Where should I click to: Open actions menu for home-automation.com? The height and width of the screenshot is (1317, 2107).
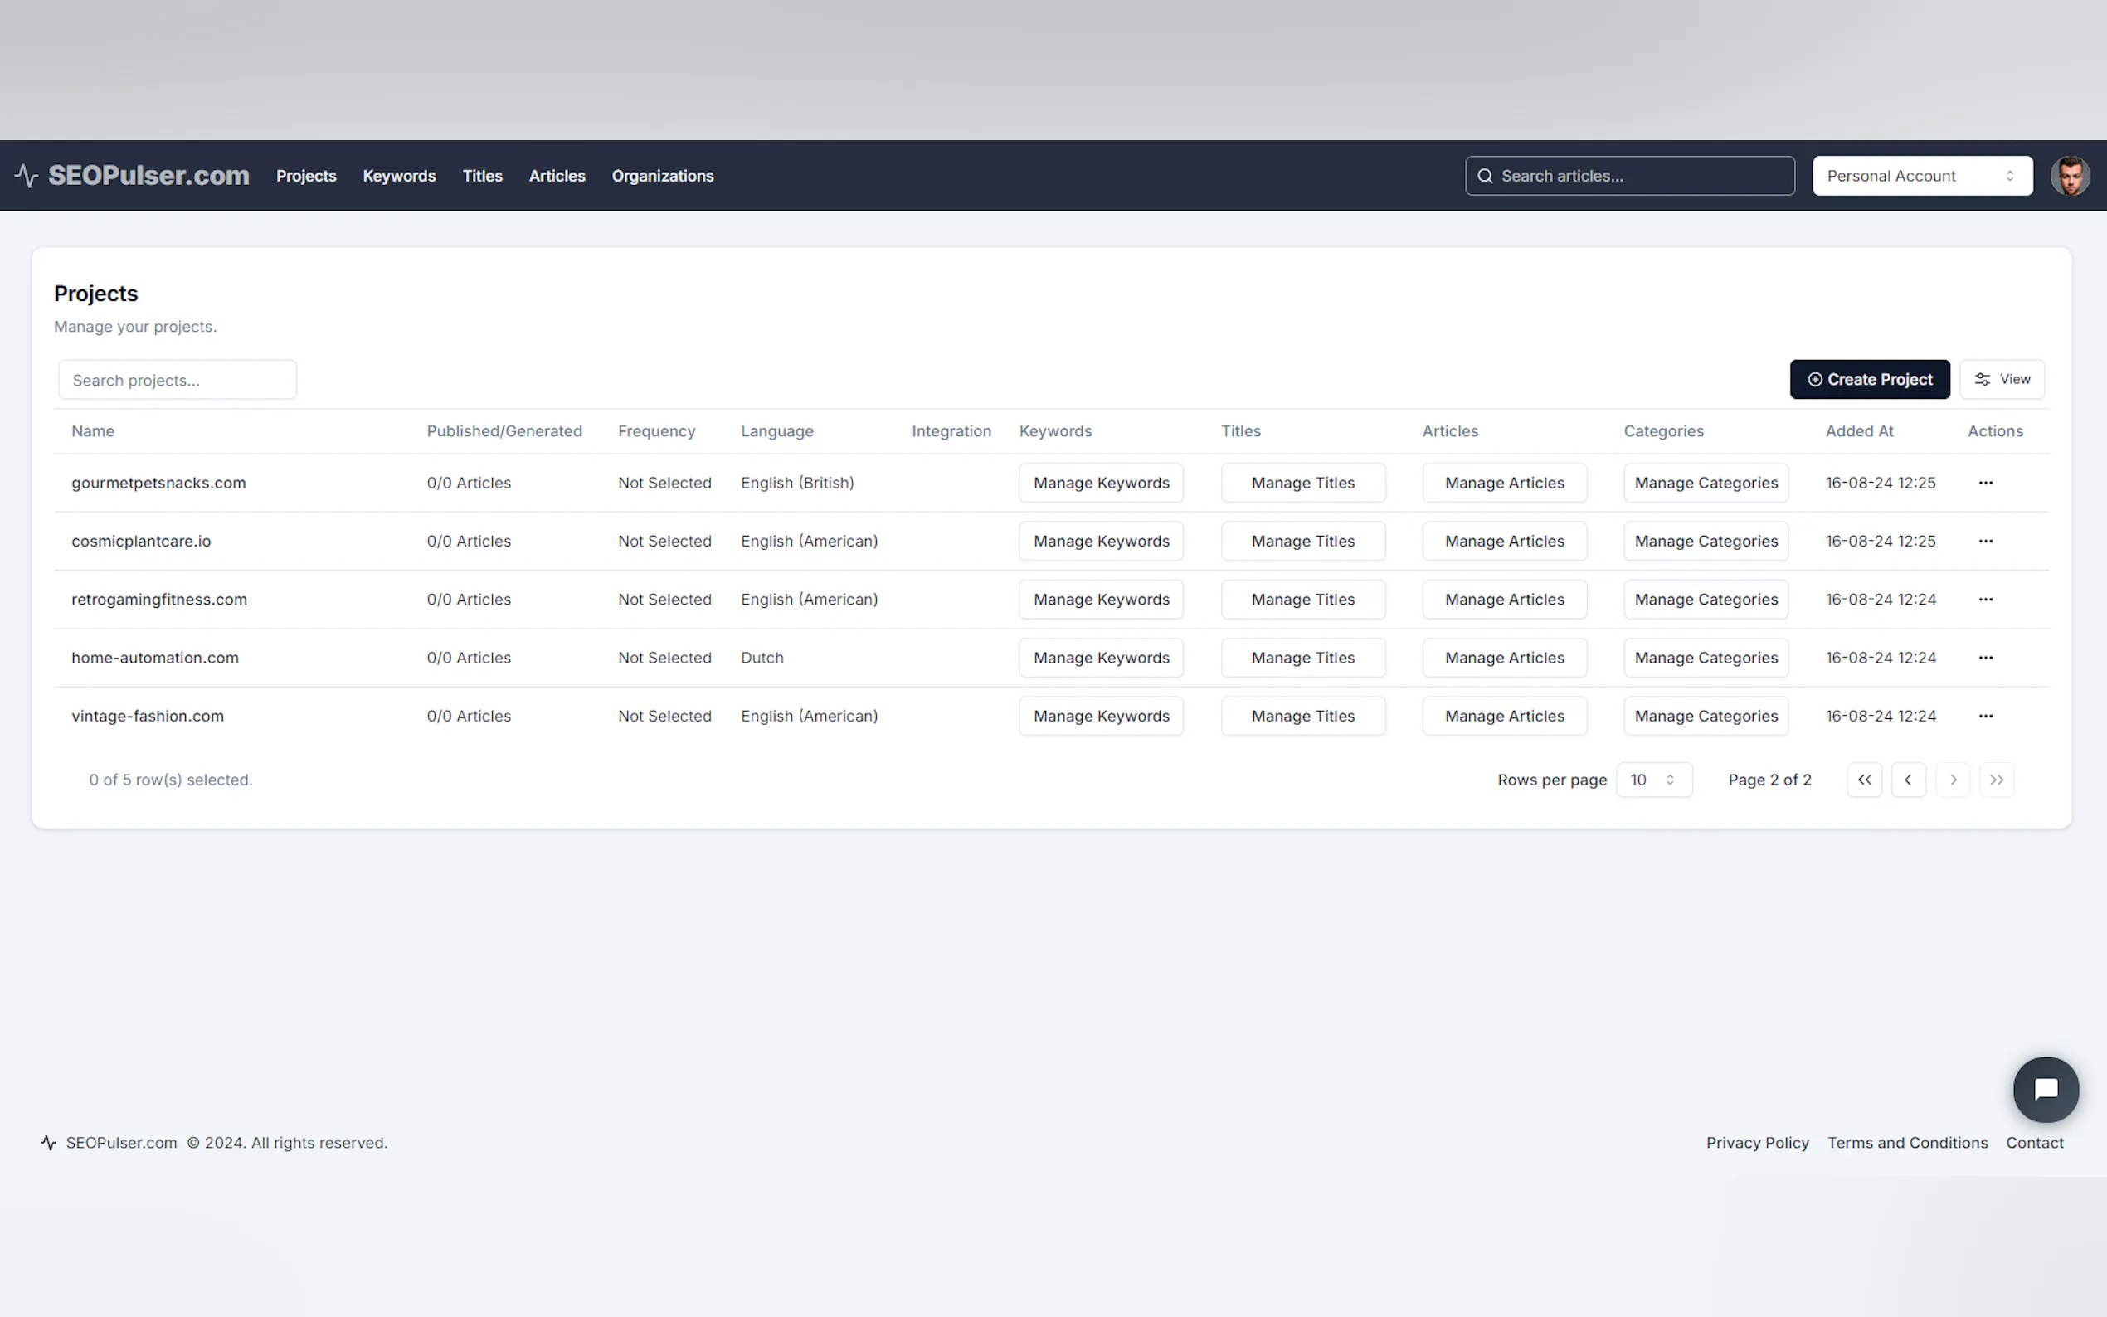coord(1985,658)
